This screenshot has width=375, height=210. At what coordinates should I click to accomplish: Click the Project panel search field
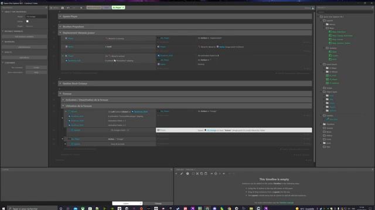[345, 12]
